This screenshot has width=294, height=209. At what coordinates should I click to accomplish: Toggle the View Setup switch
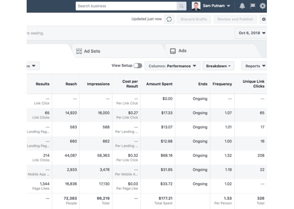[x=138, y=66]
